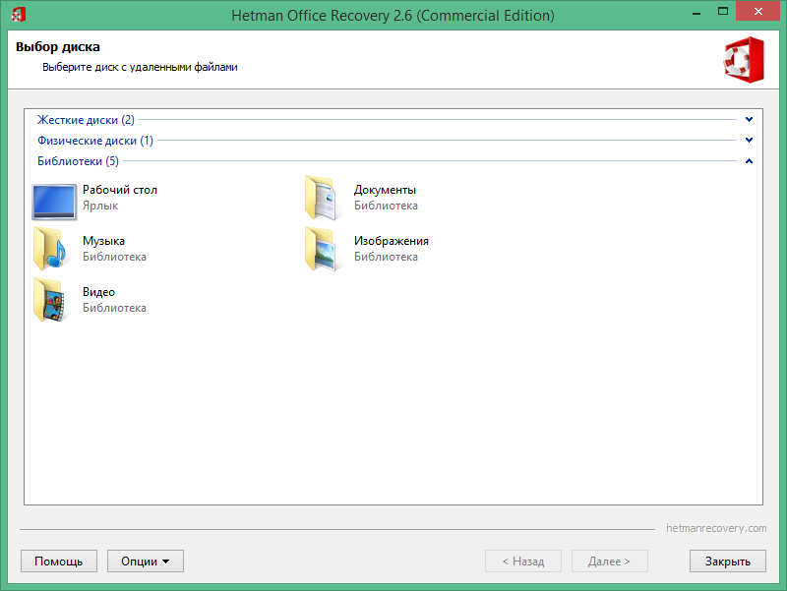Open the hetmanrecovery.com link
The image size is (787, 591).
coord(716,528)
